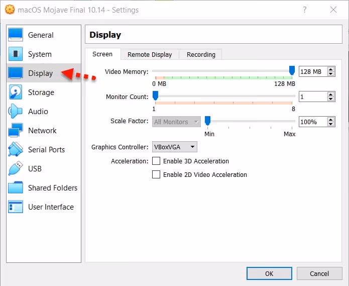Select the Serial Ports connector icon
Screen dimensions: 349x286
click(x=16, y=149)
